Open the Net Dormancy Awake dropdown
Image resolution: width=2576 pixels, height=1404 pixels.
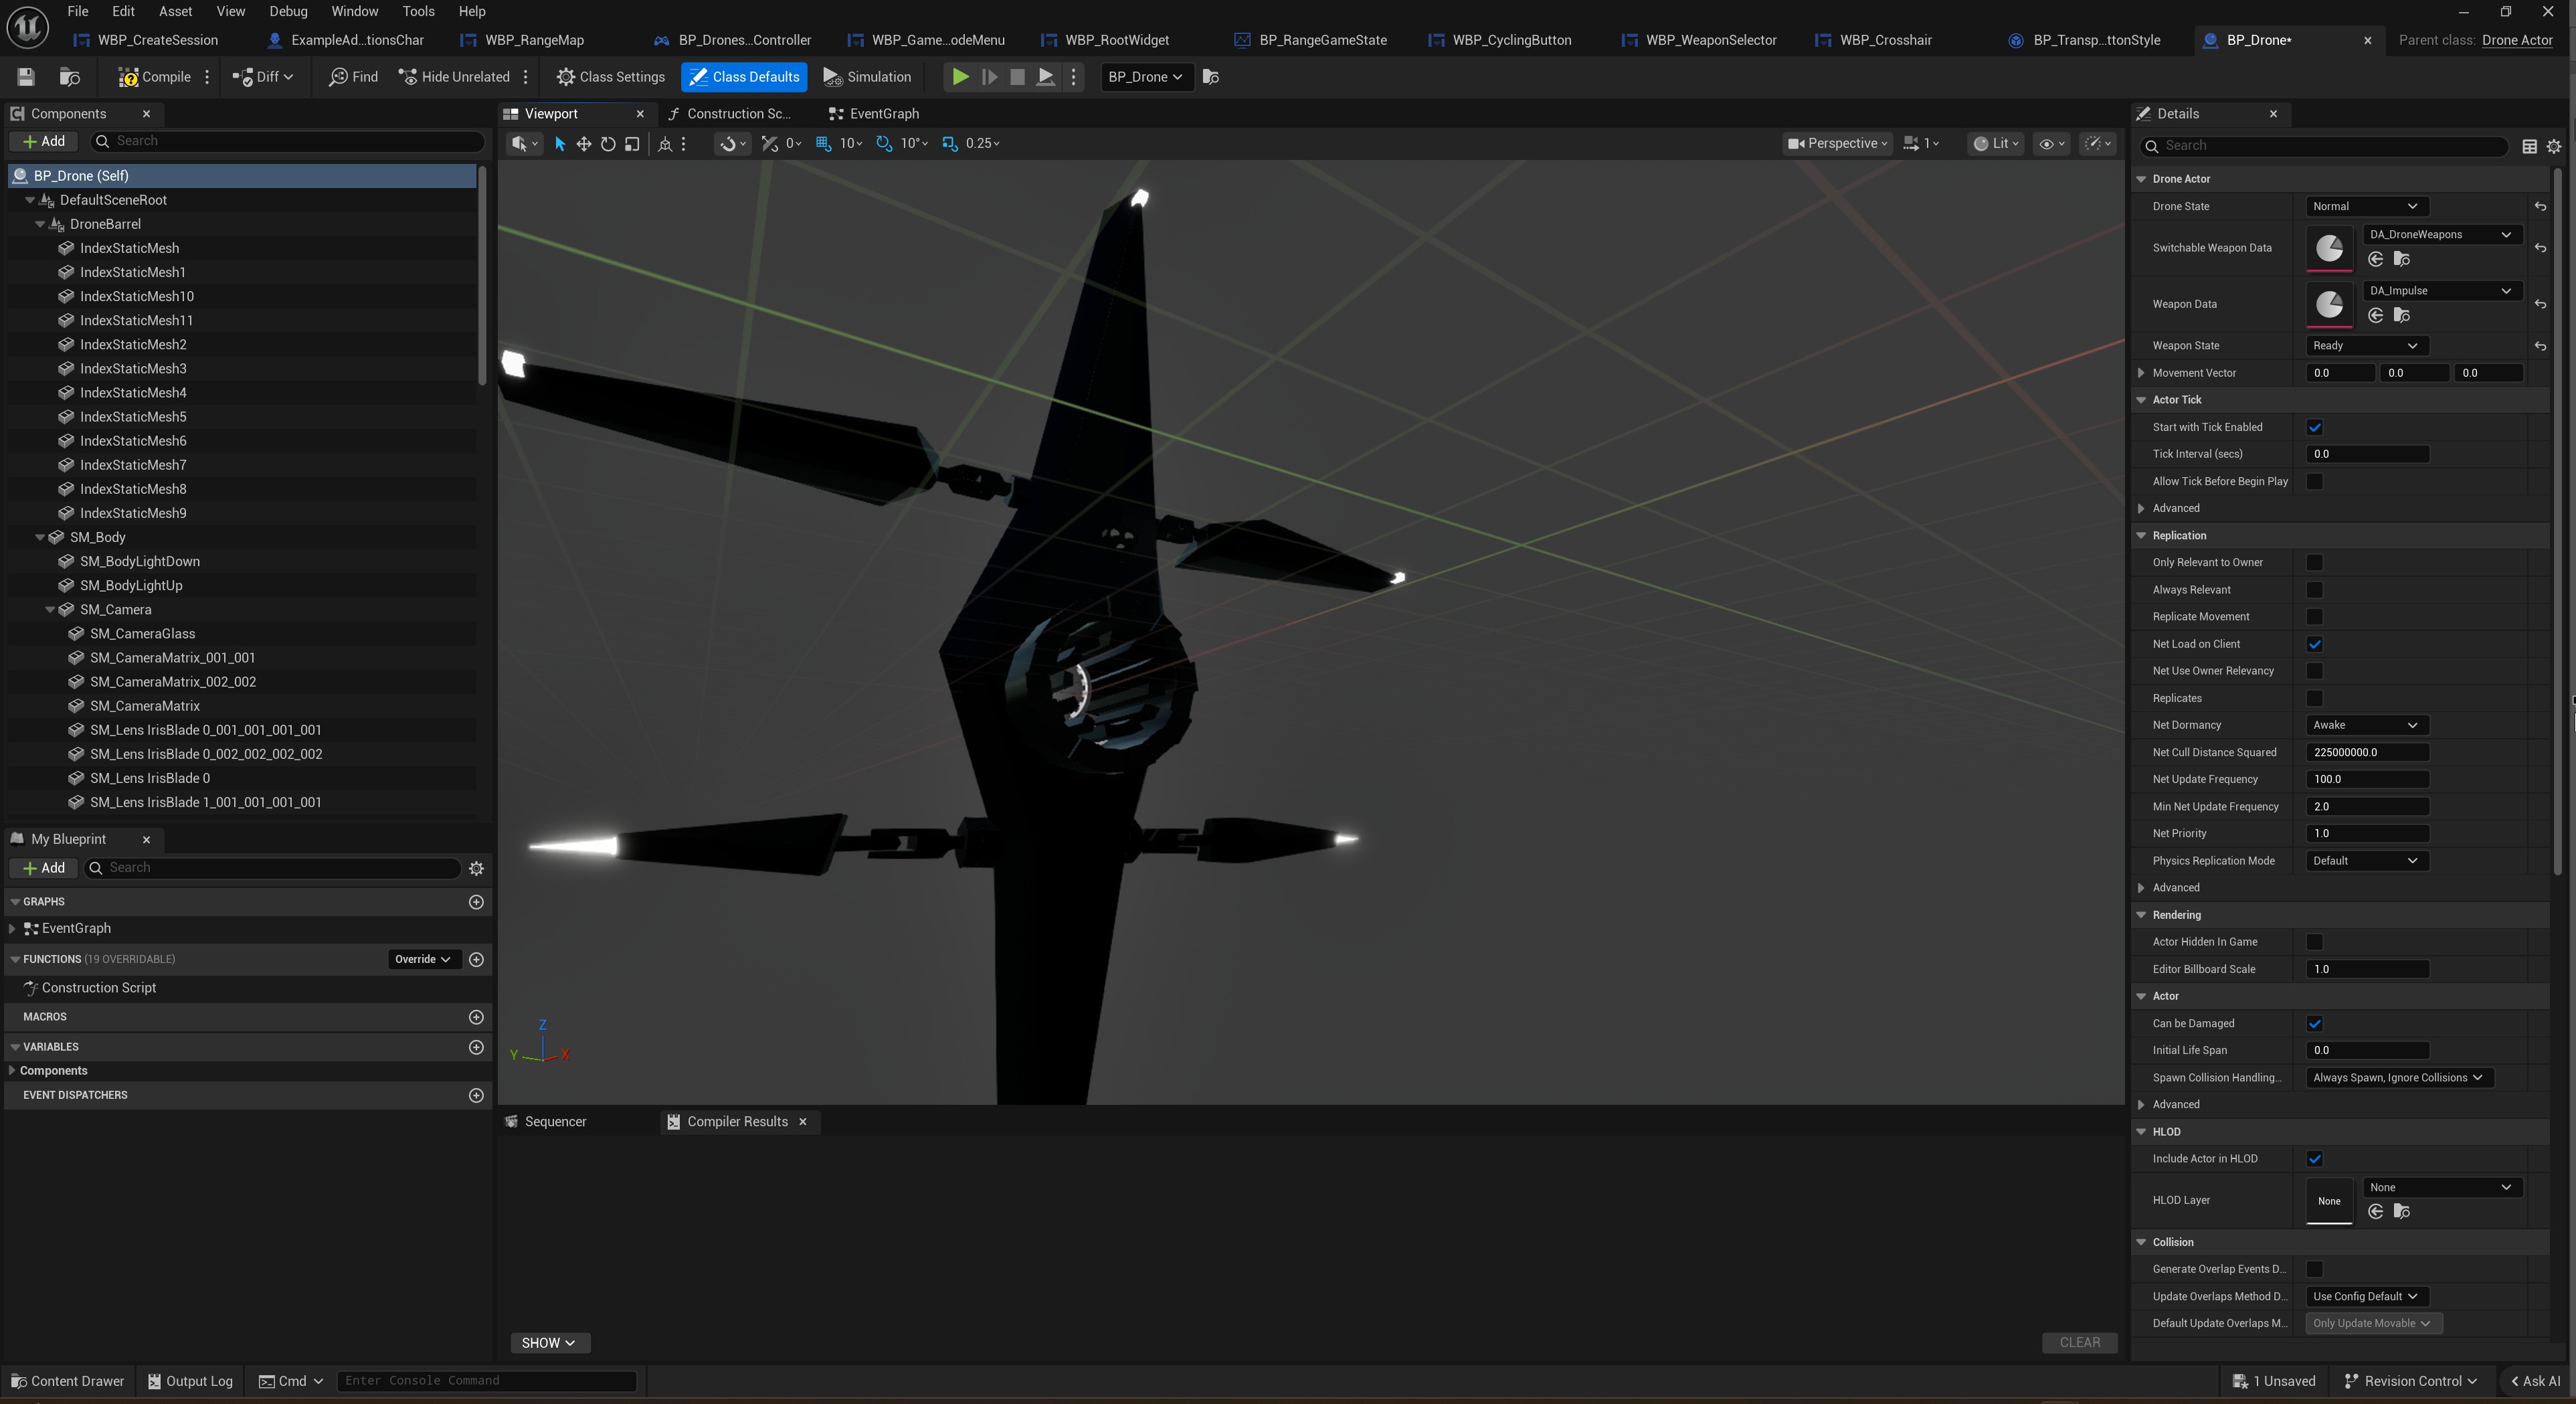click(2365, 725)
